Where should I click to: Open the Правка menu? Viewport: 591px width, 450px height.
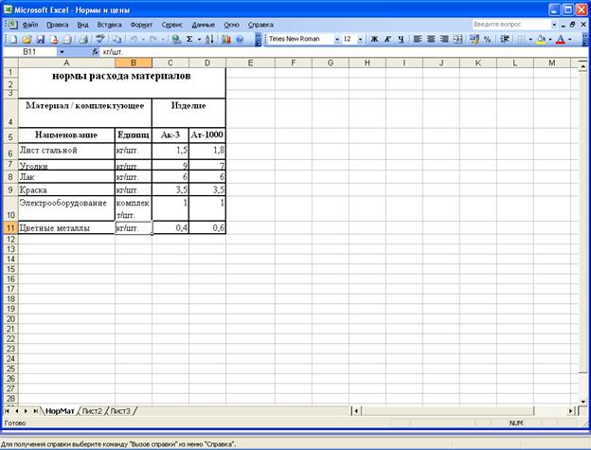57,25
